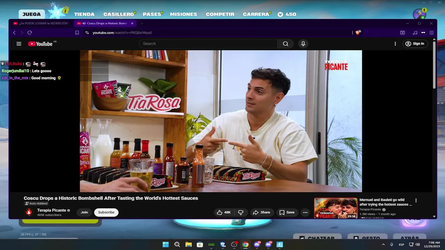Open the Terapia Picante channel avatar
Viewport: 445px width, 250px height.
click(29, 212)
